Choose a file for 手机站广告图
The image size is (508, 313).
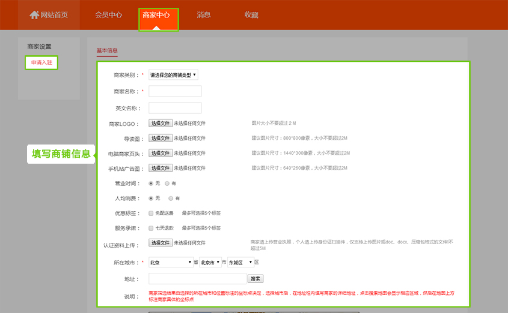pyautogui.click(x=161, y=168)
